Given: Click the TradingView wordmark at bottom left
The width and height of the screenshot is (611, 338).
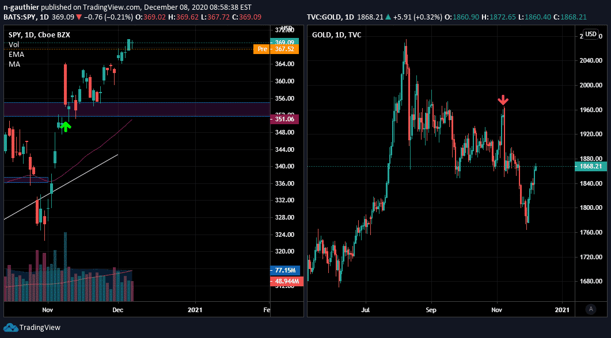Looking at the screenshot, I should (40, 328).
